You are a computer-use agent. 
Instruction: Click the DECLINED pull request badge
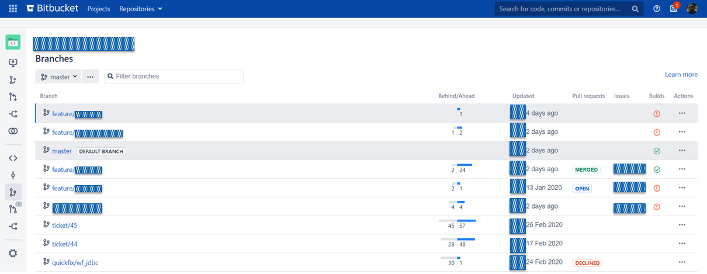point(587,263)
